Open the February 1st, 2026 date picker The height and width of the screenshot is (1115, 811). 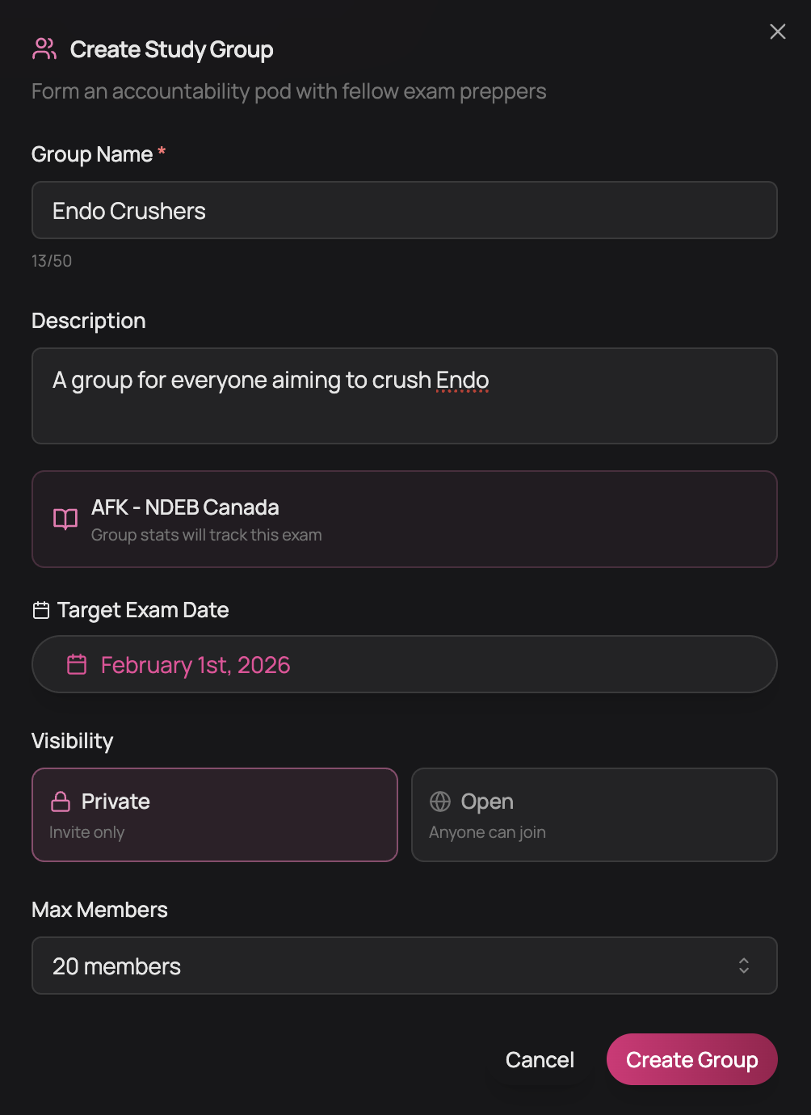[x=404, y=664]
